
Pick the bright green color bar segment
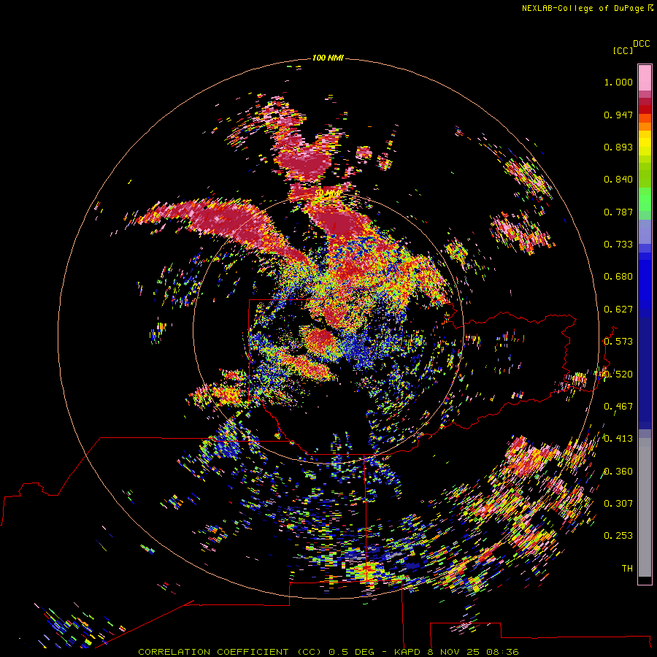pyautogui.click(x=645, y=199)
